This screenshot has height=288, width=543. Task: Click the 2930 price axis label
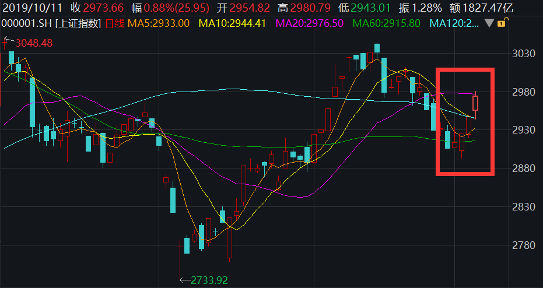point(524,130)
